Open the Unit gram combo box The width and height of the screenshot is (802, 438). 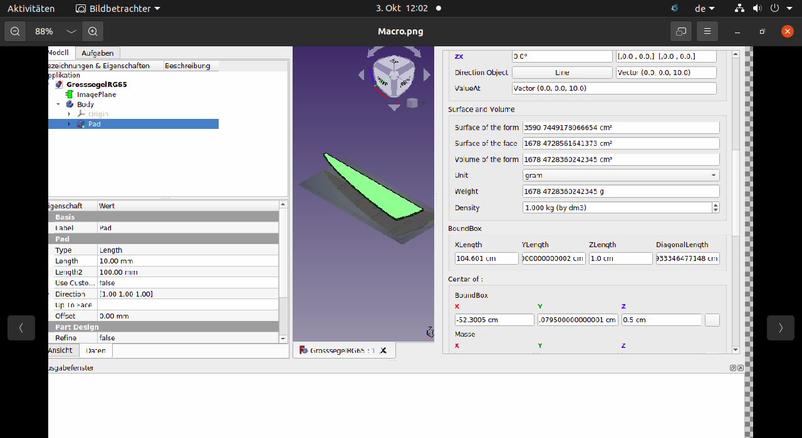(621, 176)
